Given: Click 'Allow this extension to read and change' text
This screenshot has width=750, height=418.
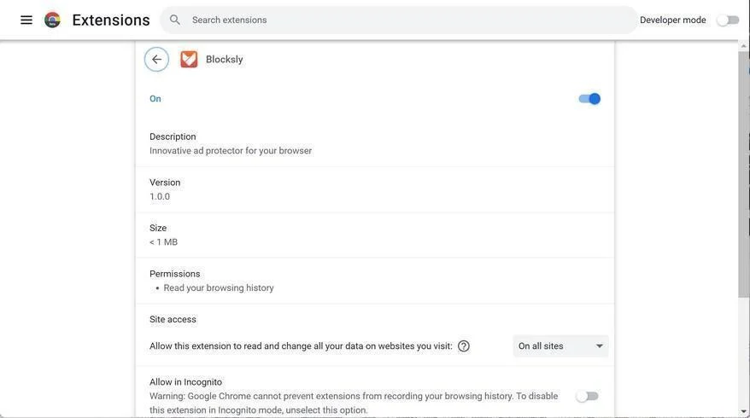Looking at the screenshot, I should pyautogui.click(x=301, y=345).
